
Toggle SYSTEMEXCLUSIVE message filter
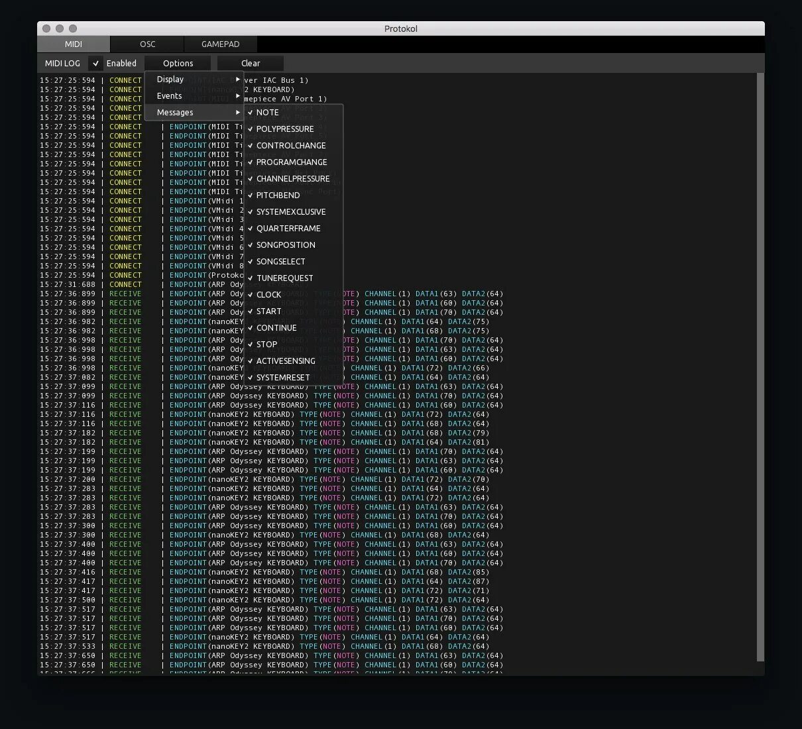coord(294,212)
